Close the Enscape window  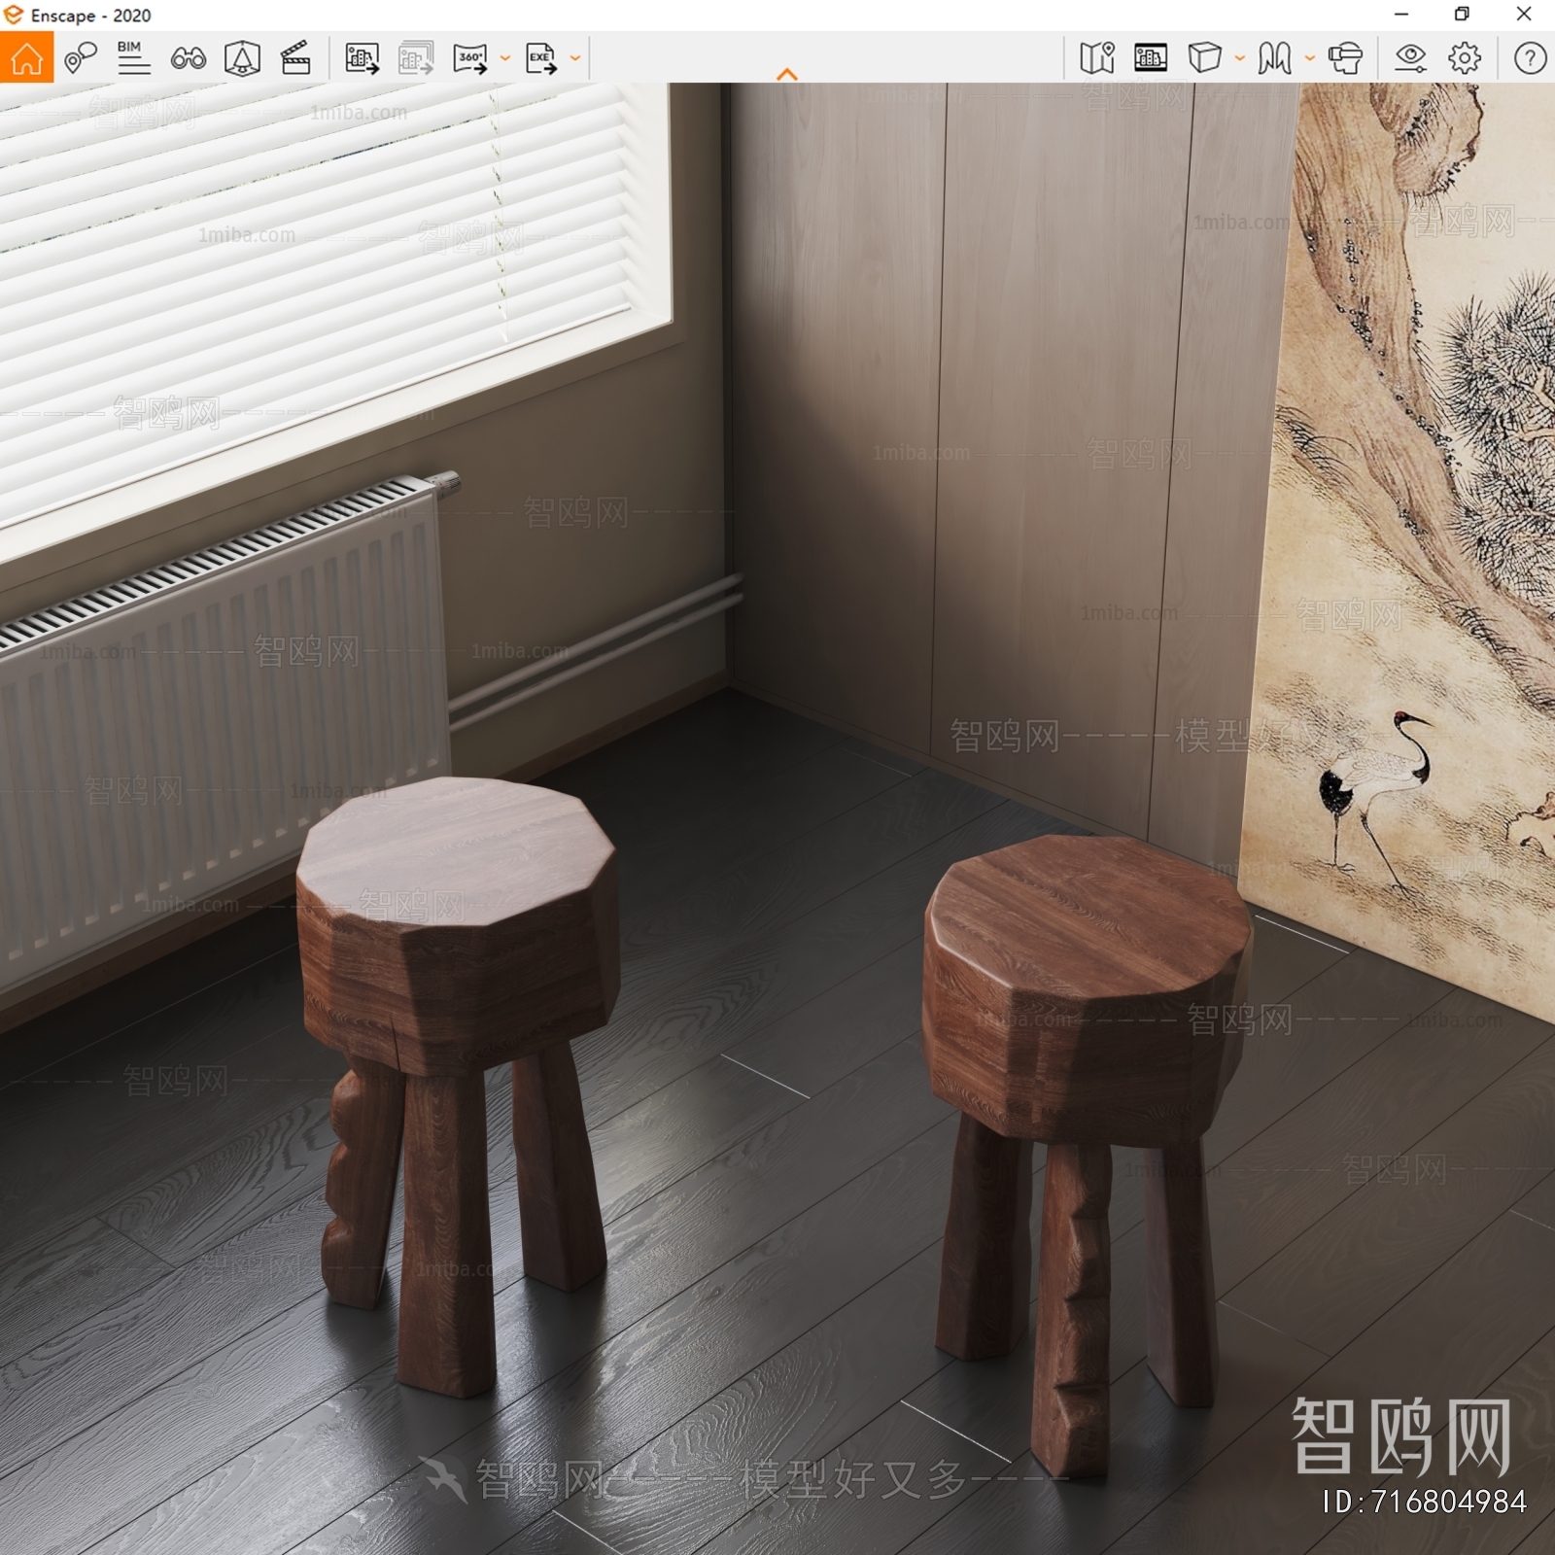[1524, 15]
